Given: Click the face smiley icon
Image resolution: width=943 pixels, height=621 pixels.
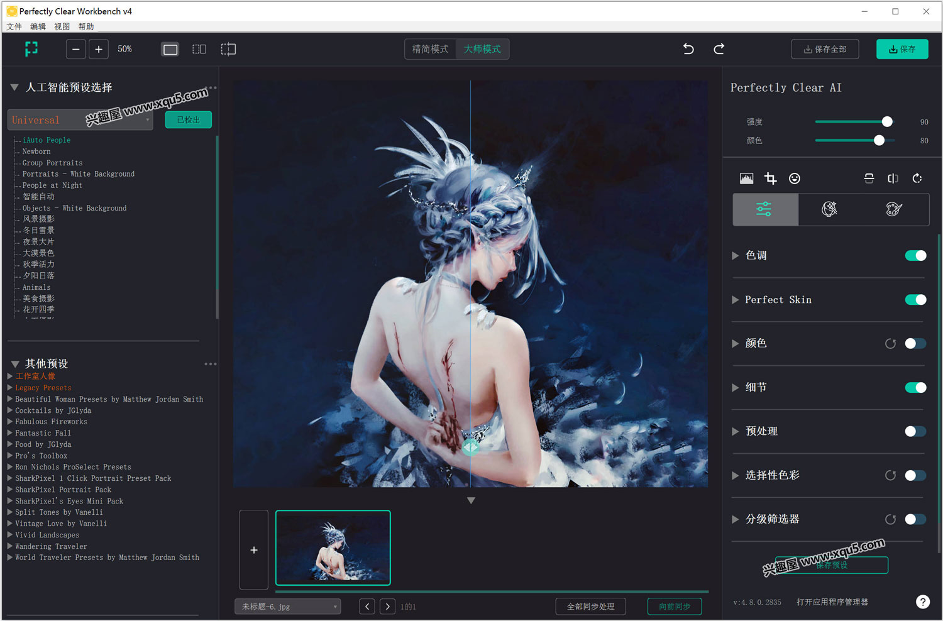Looking at the screenshot, I should click(795, 179).
